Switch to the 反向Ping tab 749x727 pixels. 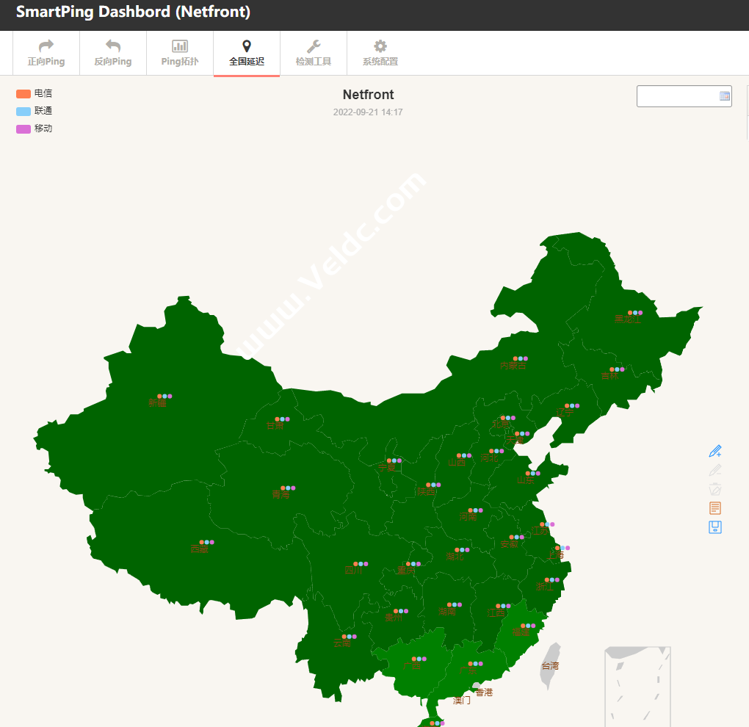pos(112,52)
